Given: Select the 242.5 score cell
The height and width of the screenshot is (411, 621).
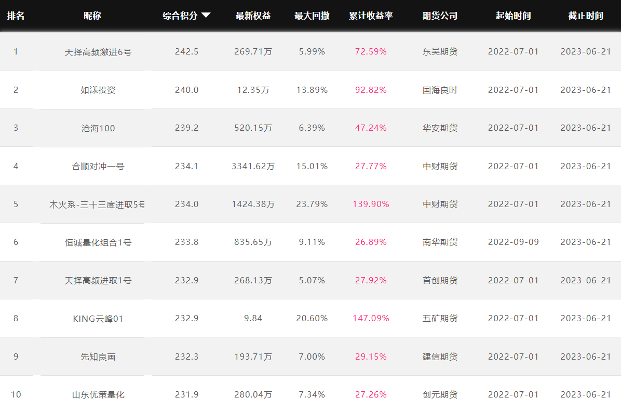Looking at the screenshot, I should (x=186, y=51).
